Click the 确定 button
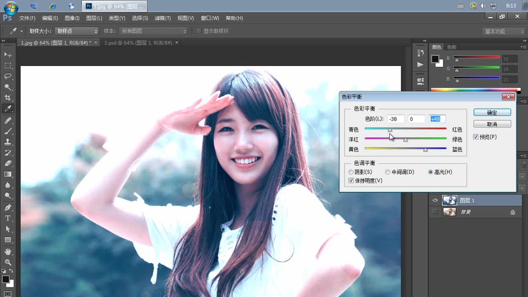This screenshot has width=528, height=297. coord(492,112)
